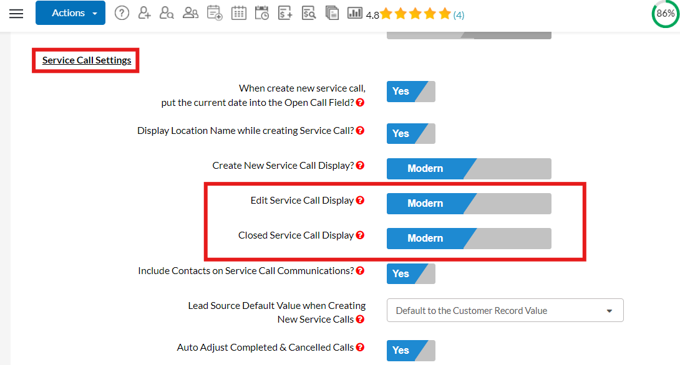Open the hamburger navigation menu
Screen dimensions: 680x365
[x=16, y=14]
